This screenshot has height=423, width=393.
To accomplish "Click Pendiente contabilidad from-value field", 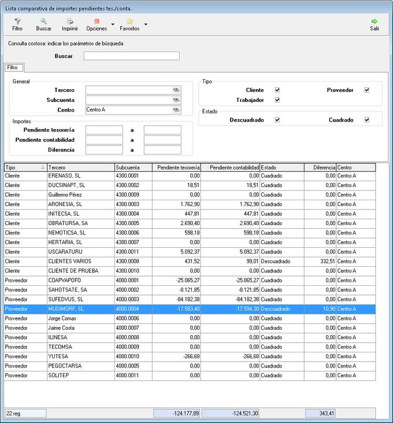I will coord(104,140).
